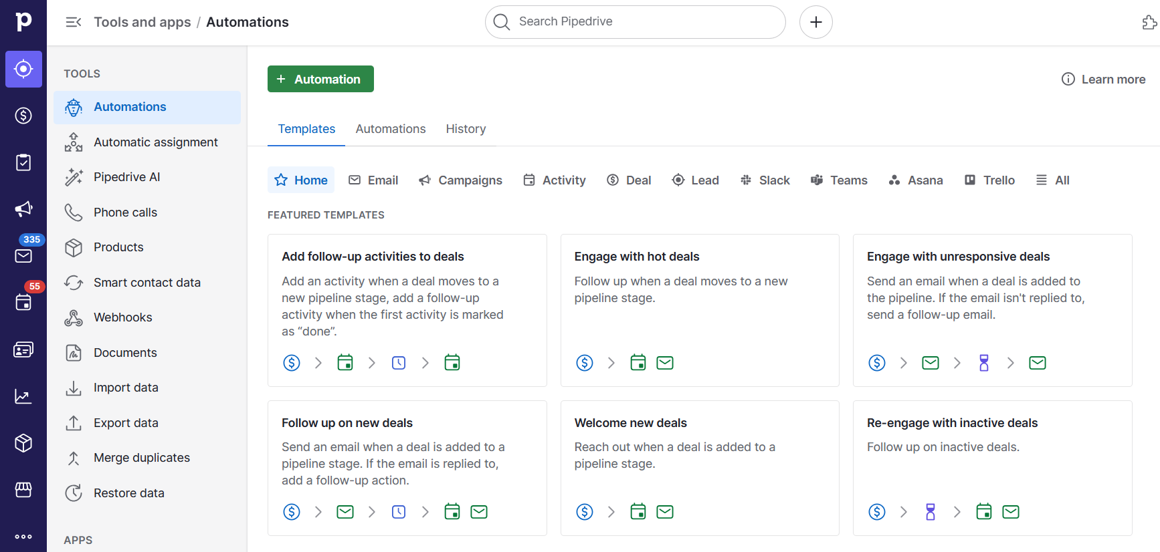Select the Teams template filter

(x=839, y=180)
